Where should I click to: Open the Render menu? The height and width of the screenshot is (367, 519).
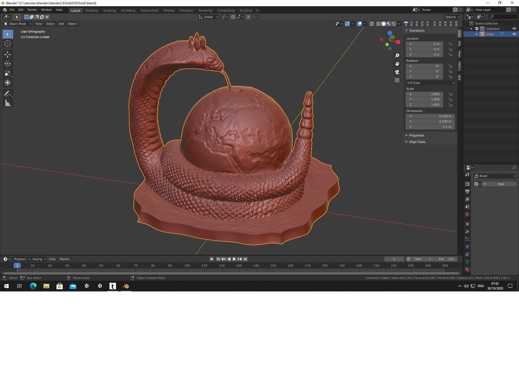click(32, 10)
